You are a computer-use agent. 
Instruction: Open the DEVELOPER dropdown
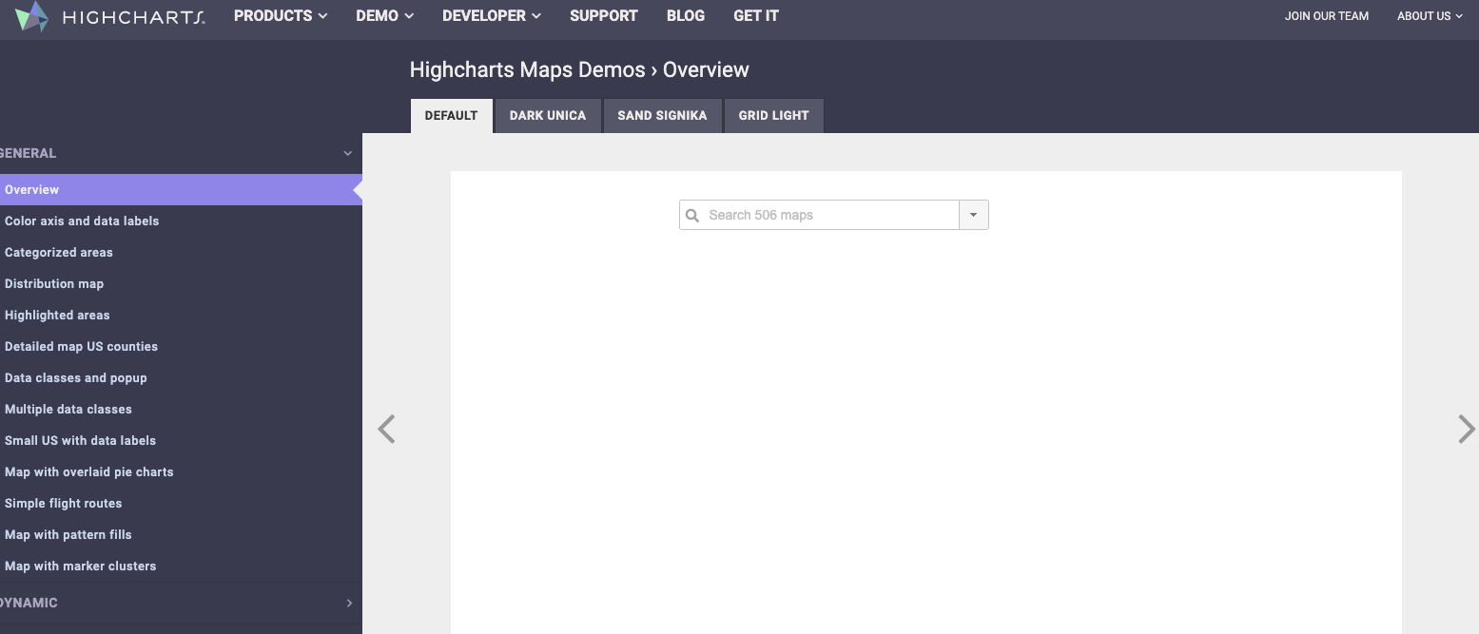[491, 15]
